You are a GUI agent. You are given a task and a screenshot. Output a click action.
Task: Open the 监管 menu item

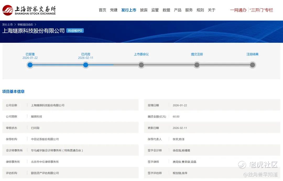pos(155,10)
